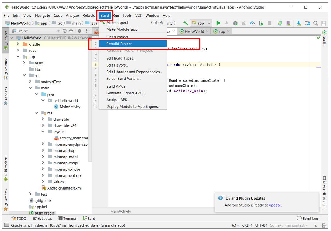Image resolution: width=331 pixels, height=231 pixels.
Task: Open the Event Log panel
Action: [x=307, y=218]
